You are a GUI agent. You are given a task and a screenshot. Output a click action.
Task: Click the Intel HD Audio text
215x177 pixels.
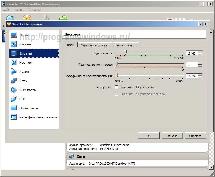pos(110,149)
